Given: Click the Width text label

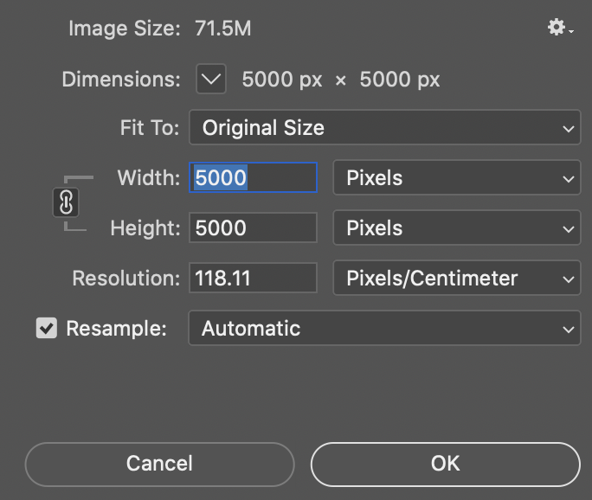Looking at the screenshot, I should tap(148, 179).
